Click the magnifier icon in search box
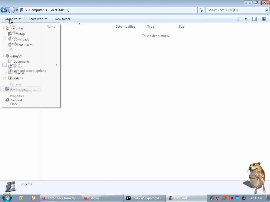Image resolution: width=270 pixels, height=202 pixels. click(x=266, y=10)
